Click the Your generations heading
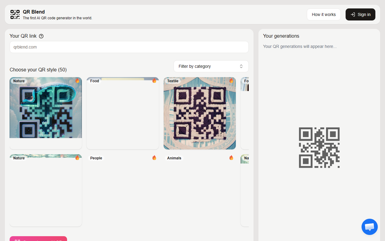Screen dimensions: 385x241 pyautogui.click(x=281, y=36)
